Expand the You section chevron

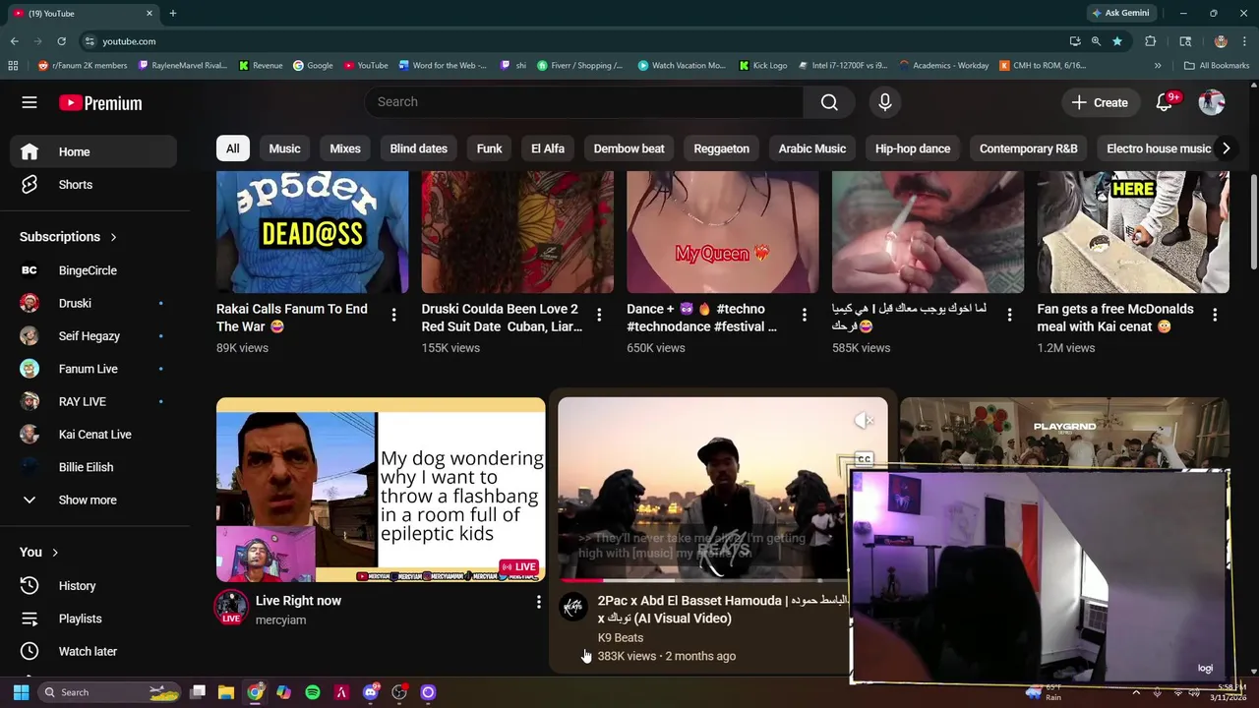[55, 553]
